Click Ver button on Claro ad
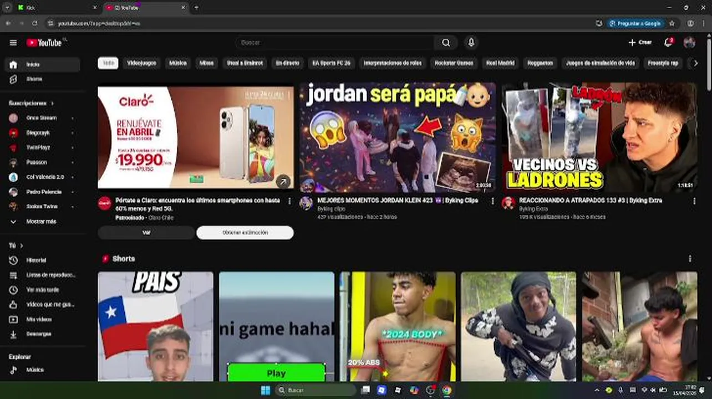 (x=146, y=233)
